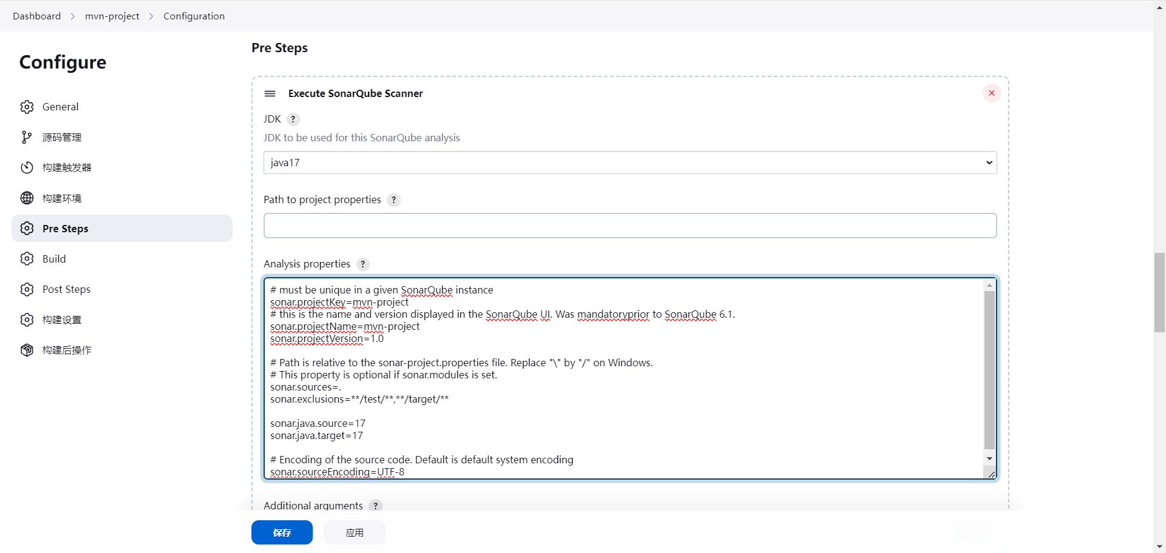Click the Post Steps gear icon
Screen dimensions: 1166x553
pyautogui.click(x=27, y=289)
